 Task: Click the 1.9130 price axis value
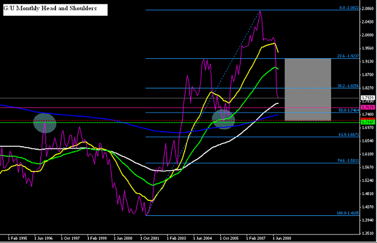367,61
